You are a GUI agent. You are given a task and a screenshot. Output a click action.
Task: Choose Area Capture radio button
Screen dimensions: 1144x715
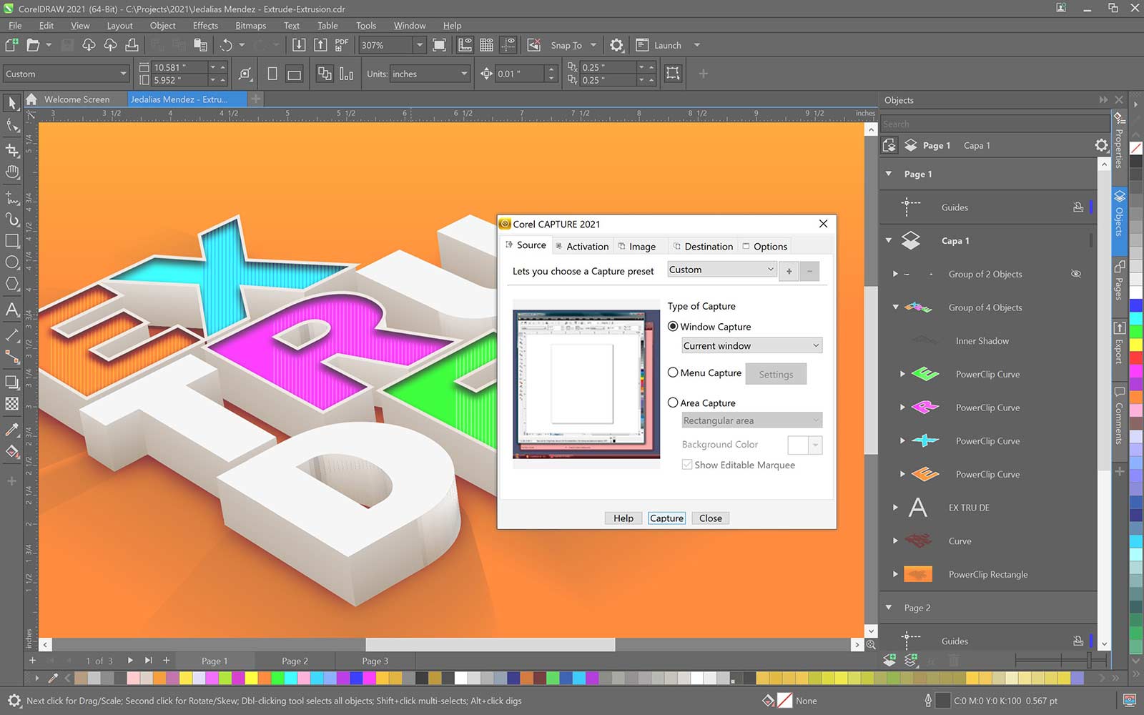tap(673, 403)
